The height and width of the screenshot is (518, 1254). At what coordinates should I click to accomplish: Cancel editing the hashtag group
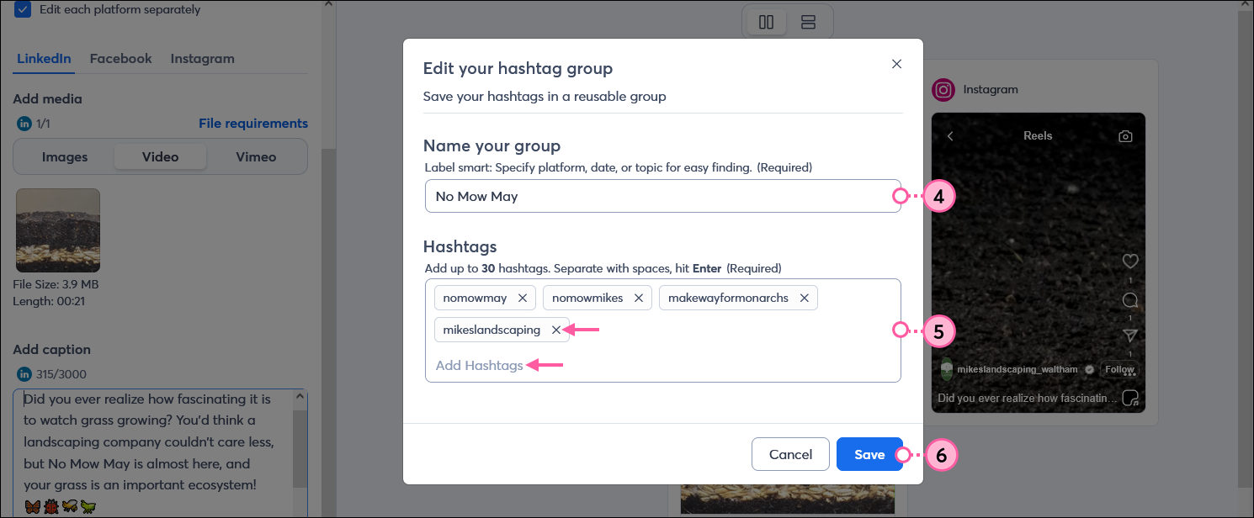click(x=790, y=453)
